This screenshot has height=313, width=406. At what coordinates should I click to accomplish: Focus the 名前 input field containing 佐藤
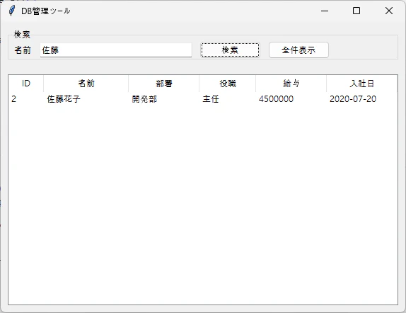pos(116,50)
